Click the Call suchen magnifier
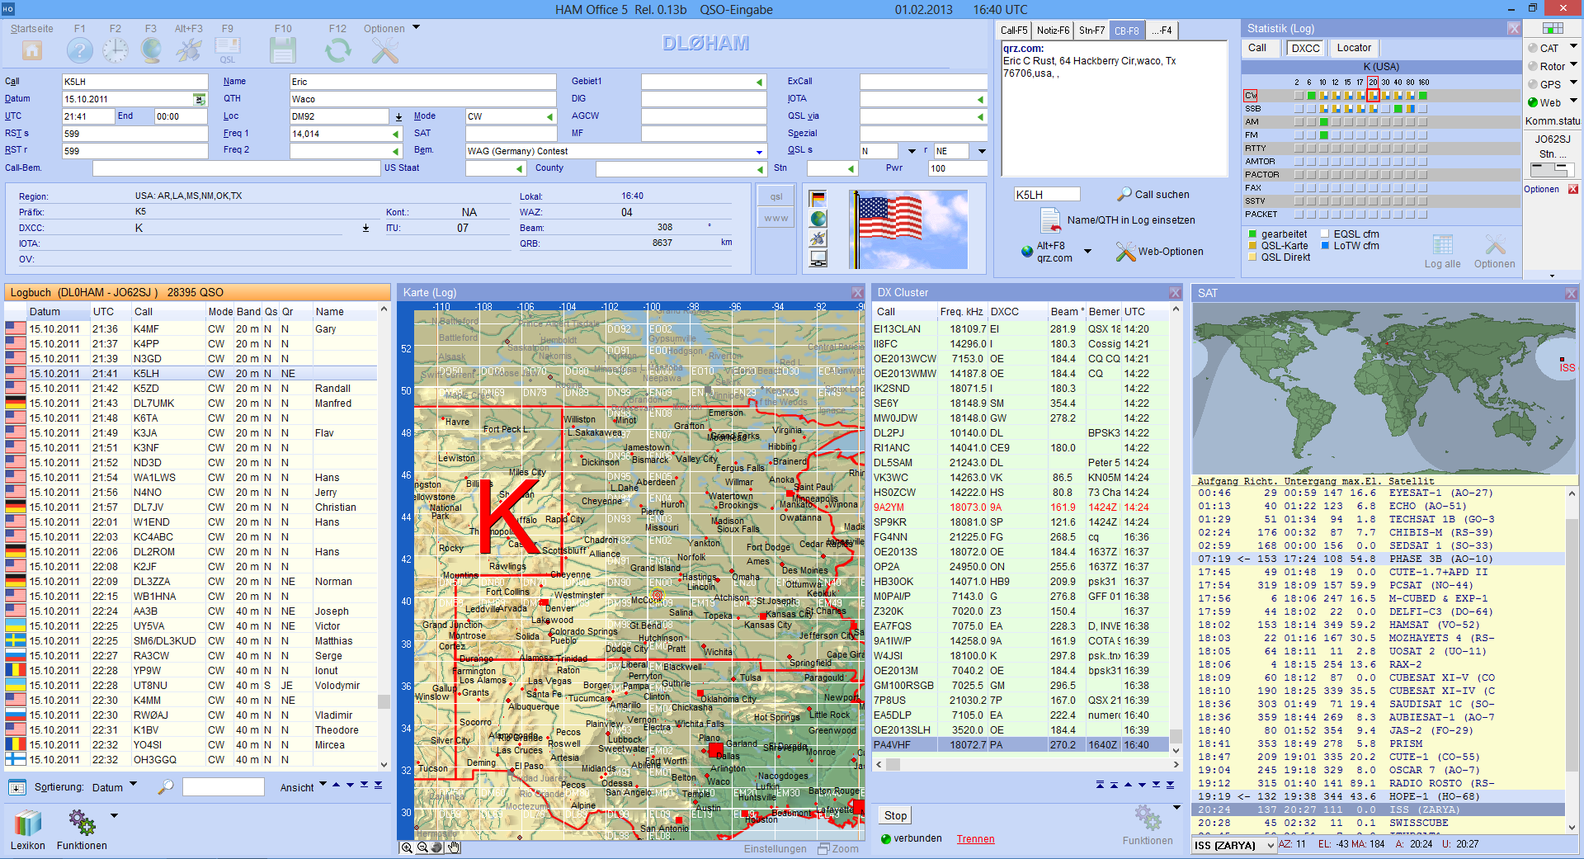The image size is (1584, 859). pos(1124,195)
